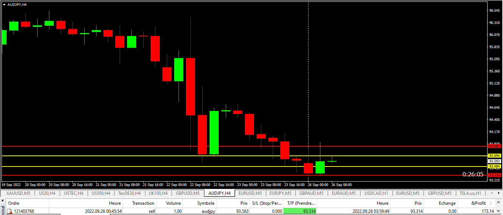The height and width of the screenshot is (215, 503).
Task: Sort orders by the Ordre column header
Action: point(27,203)
